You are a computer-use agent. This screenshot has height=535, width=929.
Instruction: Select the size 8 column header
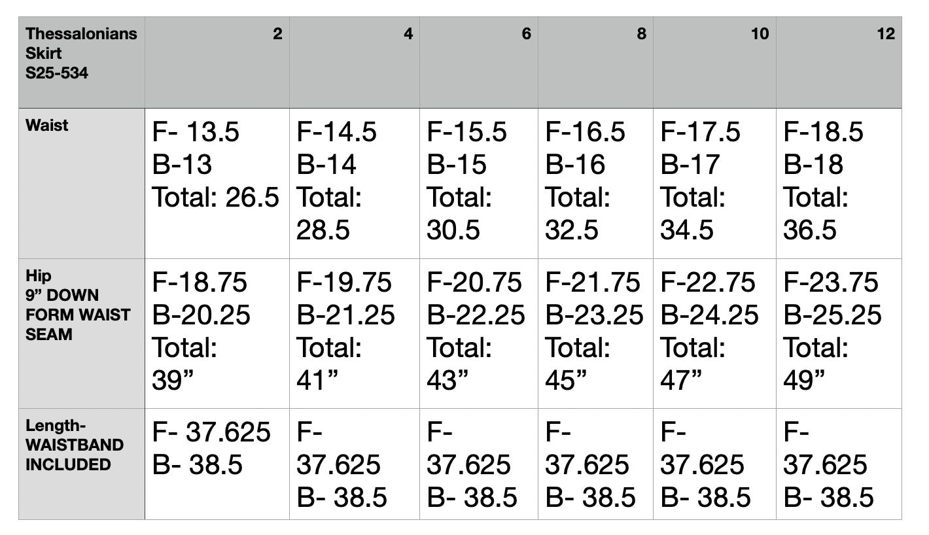click(595, 63)
